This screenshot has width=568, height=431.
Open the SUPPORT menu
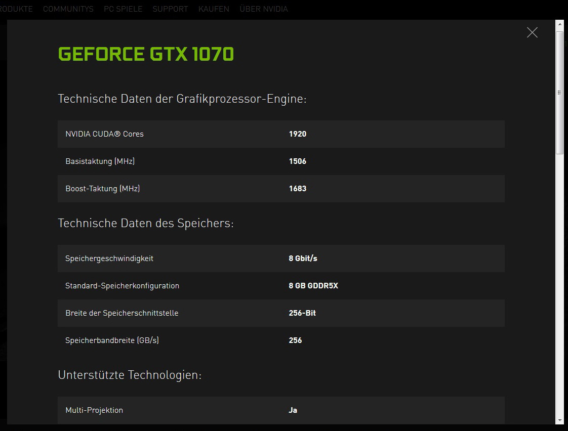(170, 9)
